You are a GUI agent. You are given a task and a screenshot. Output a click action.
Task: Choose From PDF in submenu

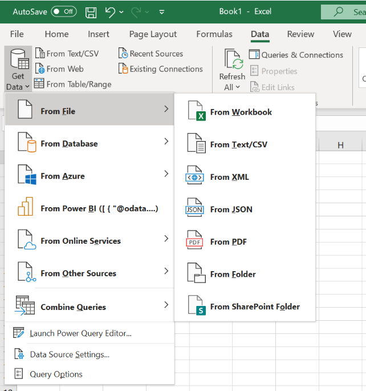(245, 241)
